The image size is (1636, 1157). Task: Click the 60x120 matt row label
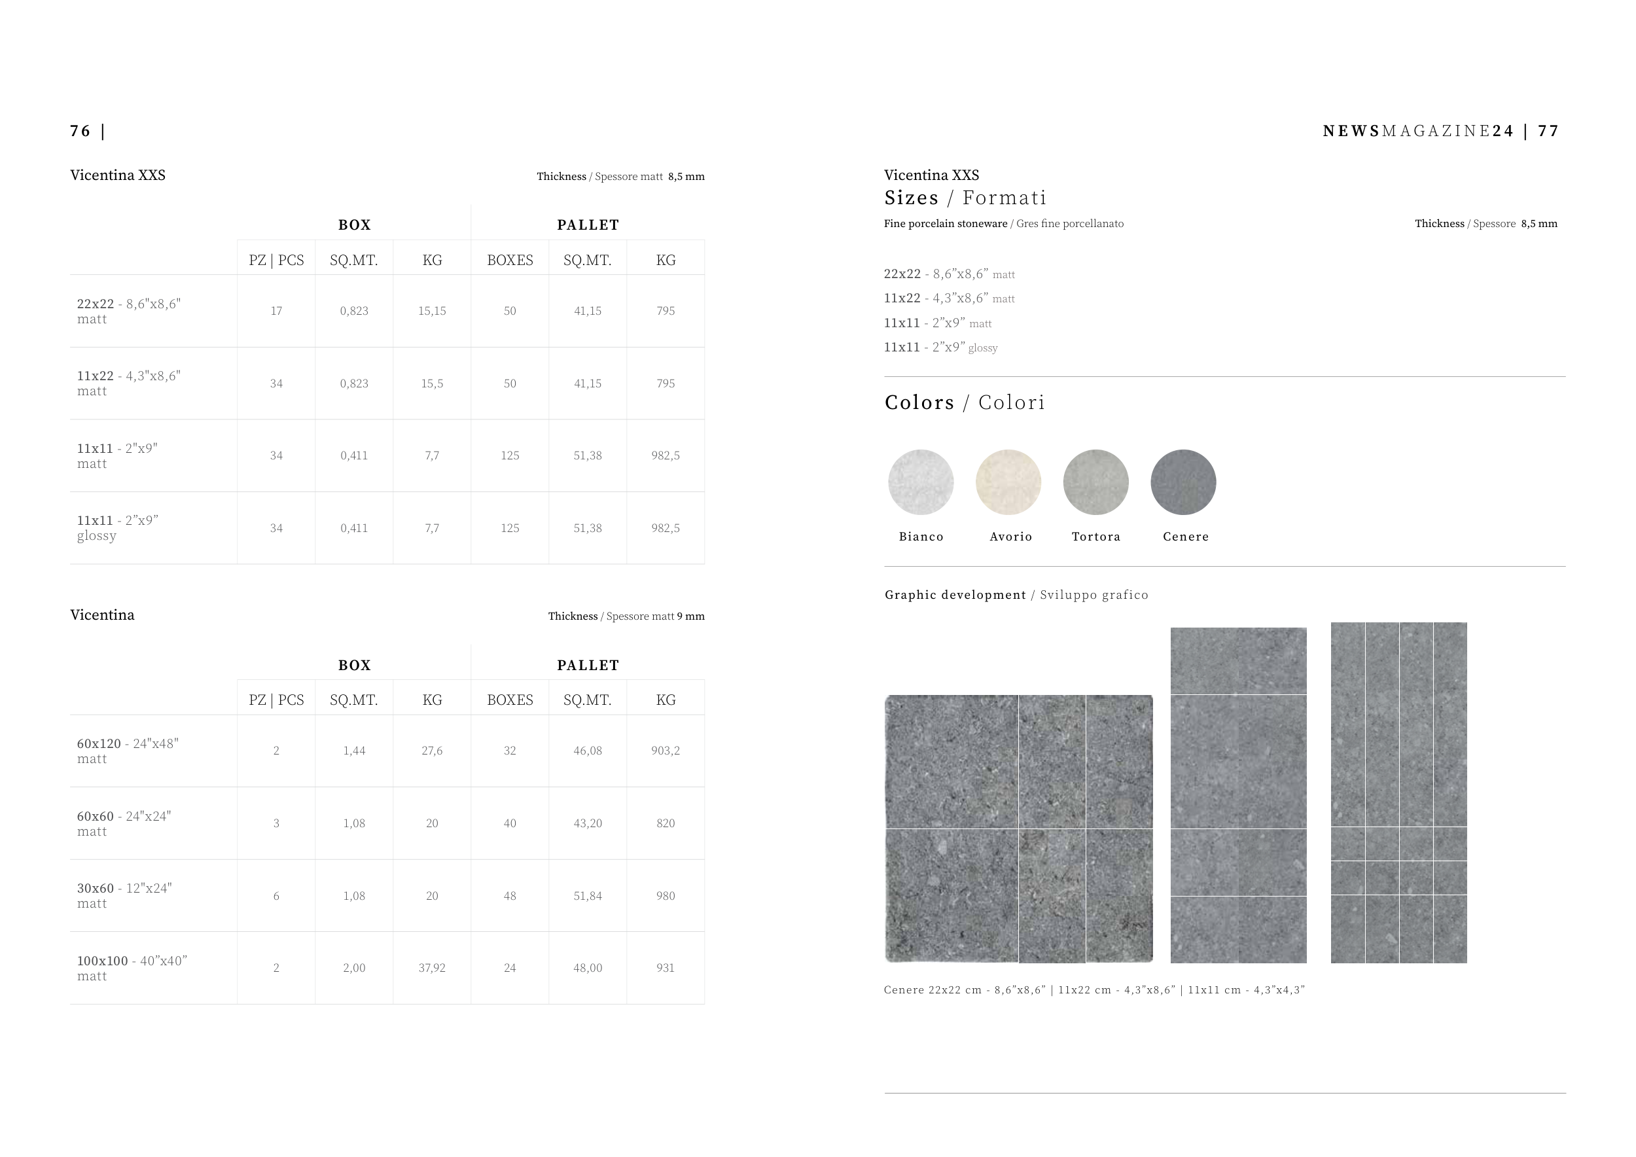pyautogui.click(x=128, y=751)
